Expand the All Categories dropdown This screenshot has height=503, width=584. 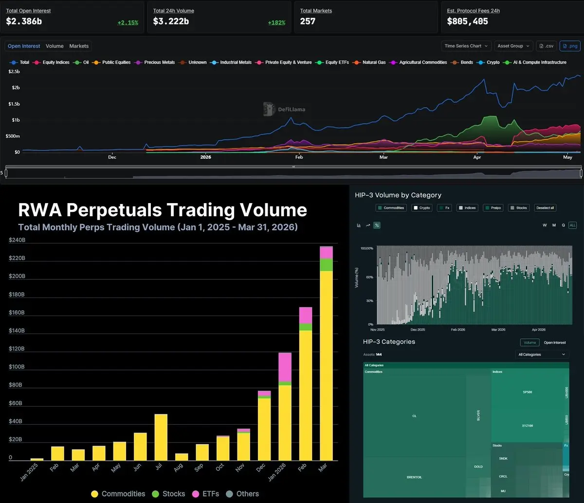542,354
